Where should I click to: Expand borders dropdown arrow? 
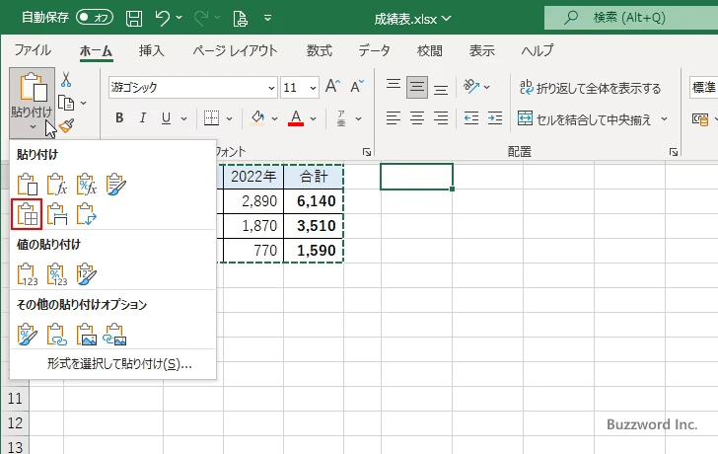[230, 118]
